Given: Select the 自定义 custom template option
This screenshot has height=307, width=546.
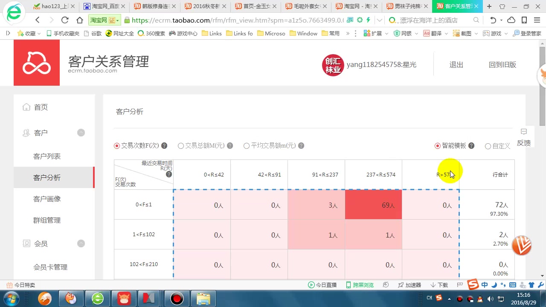Looking at the screenshot, I should click(488, 146).
